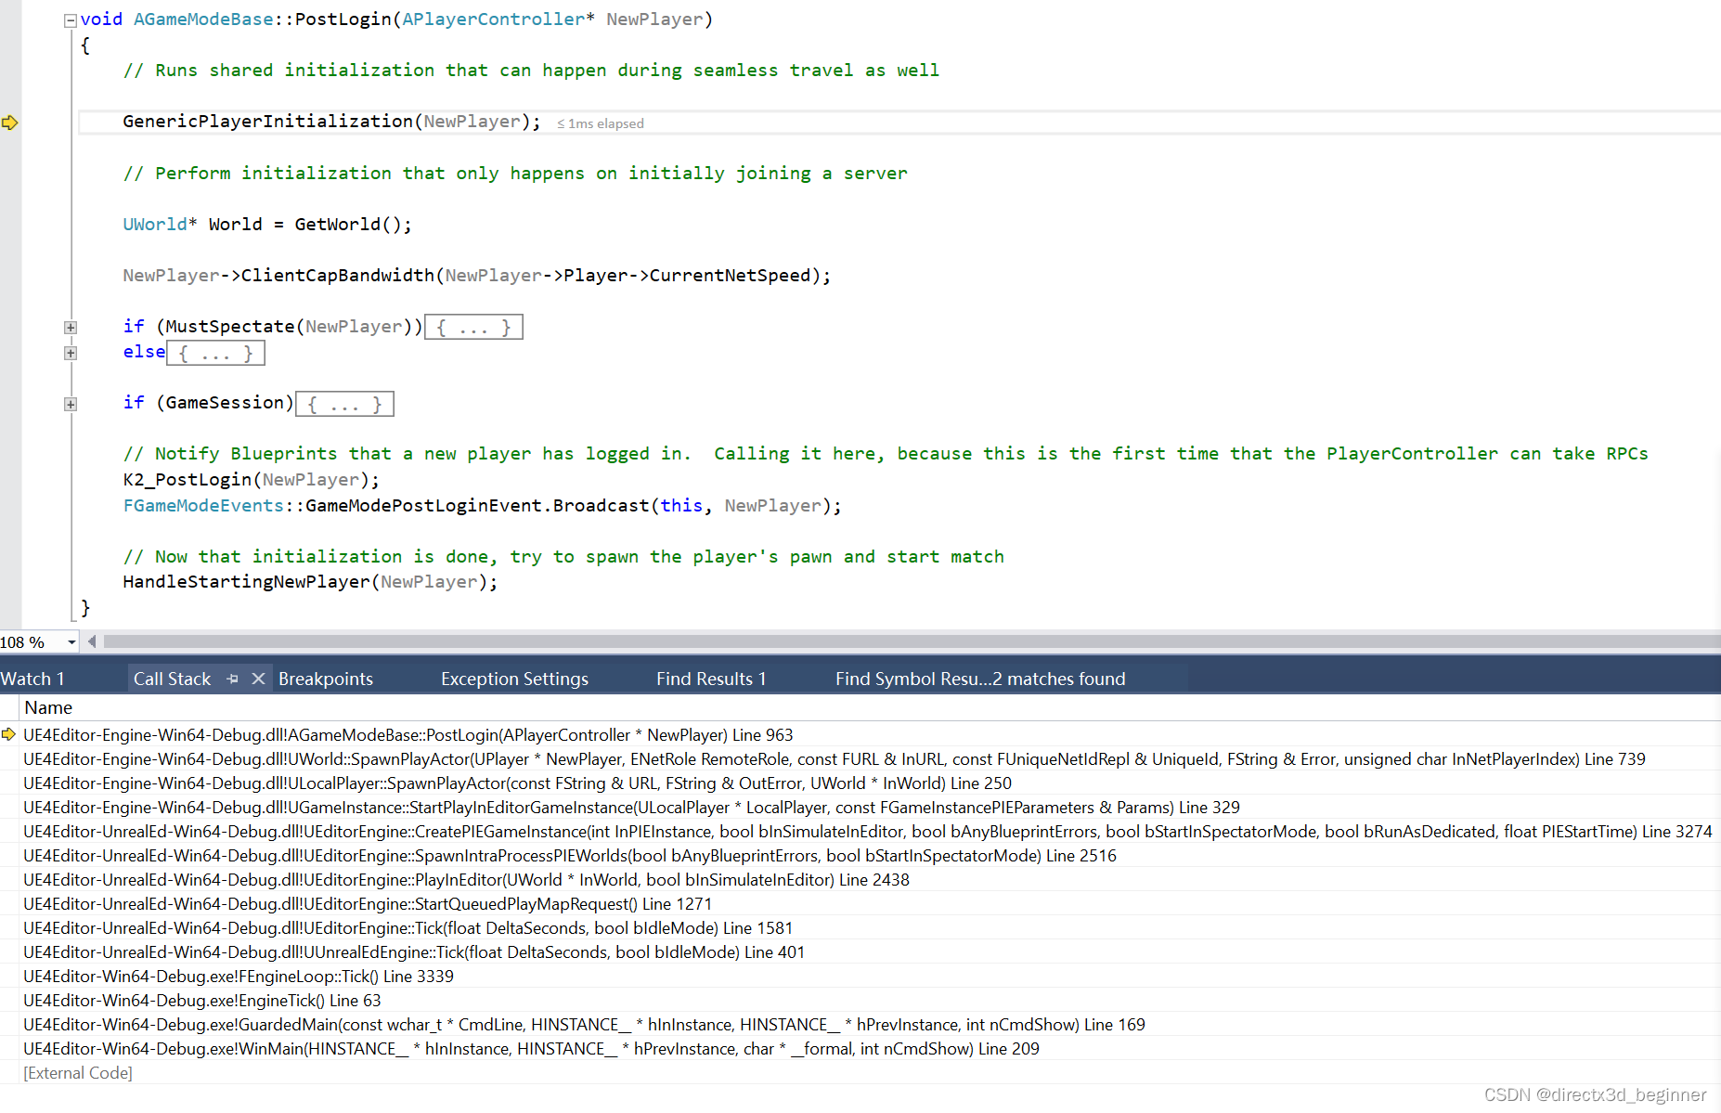The width and height of the screenshot is (1721, 1113).
Task: Select the AGameModeBase::PostLogin stack frame
Action: (408, 734)
